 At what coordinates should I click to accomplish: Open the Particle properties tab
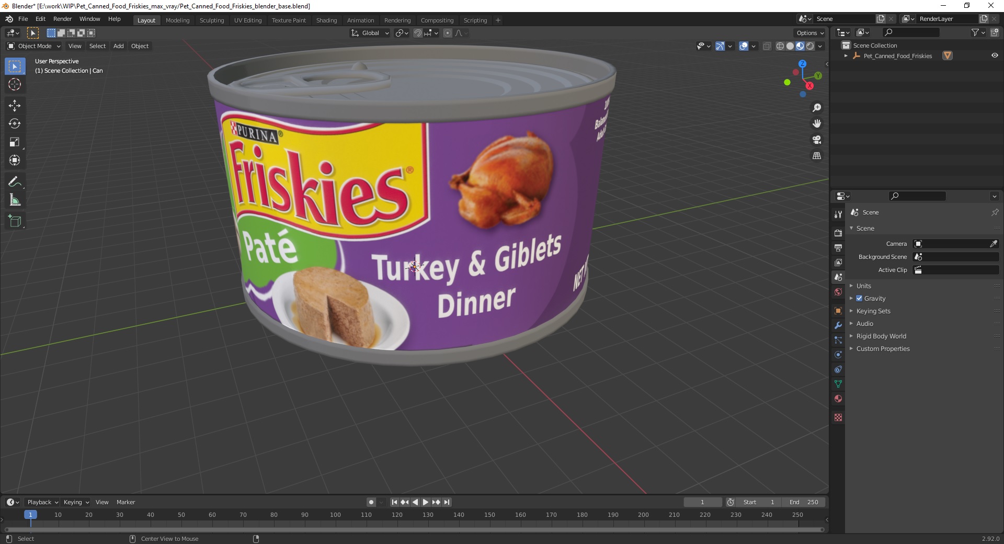[x=838, y=340]
